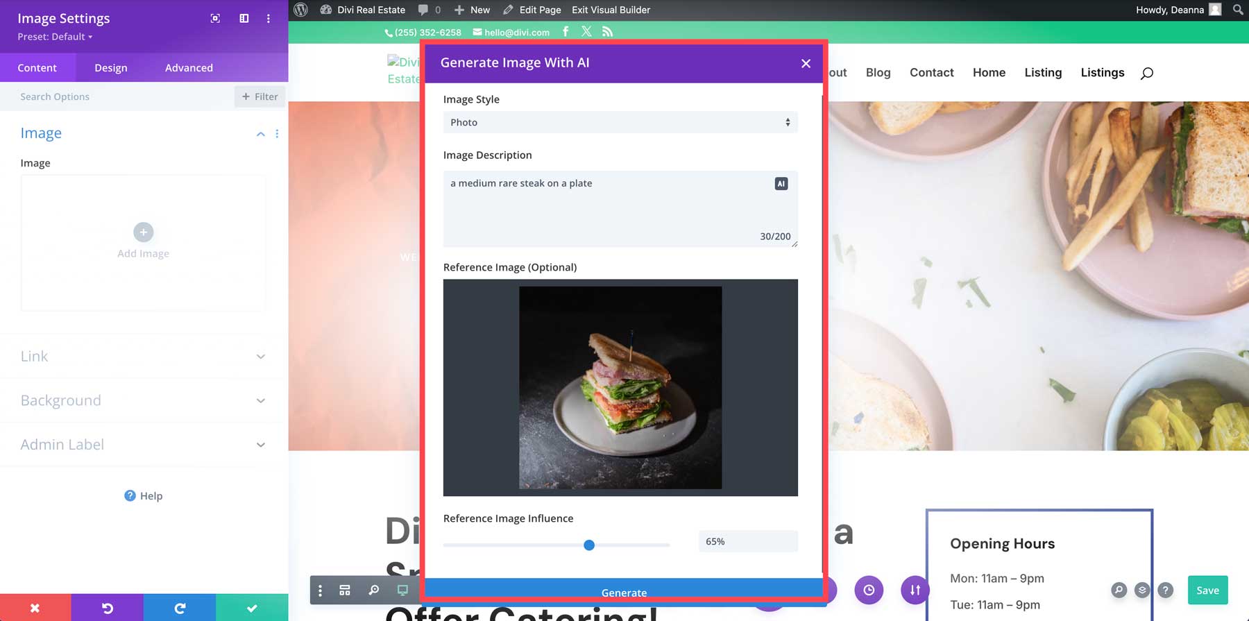Click the RSS feed icon in top bar
1249x621 pixels.
point(607,31)
